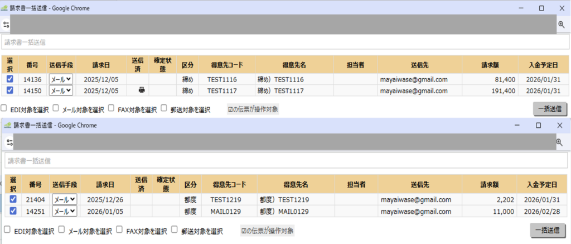The image size is (571, 244).
Task: Click the zoom magnifier icon in lower window
Action: (x=559, y=142)
